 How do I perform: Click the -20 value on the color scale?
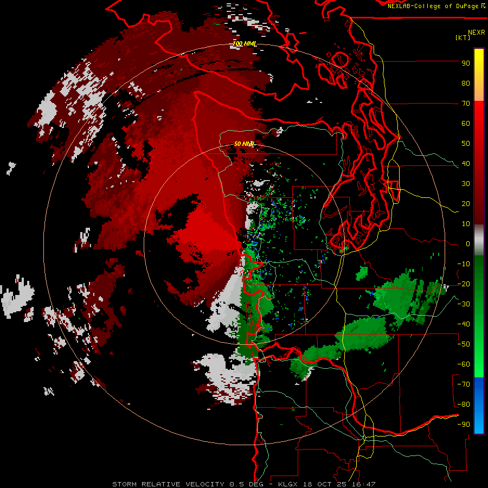pos(464,284)
